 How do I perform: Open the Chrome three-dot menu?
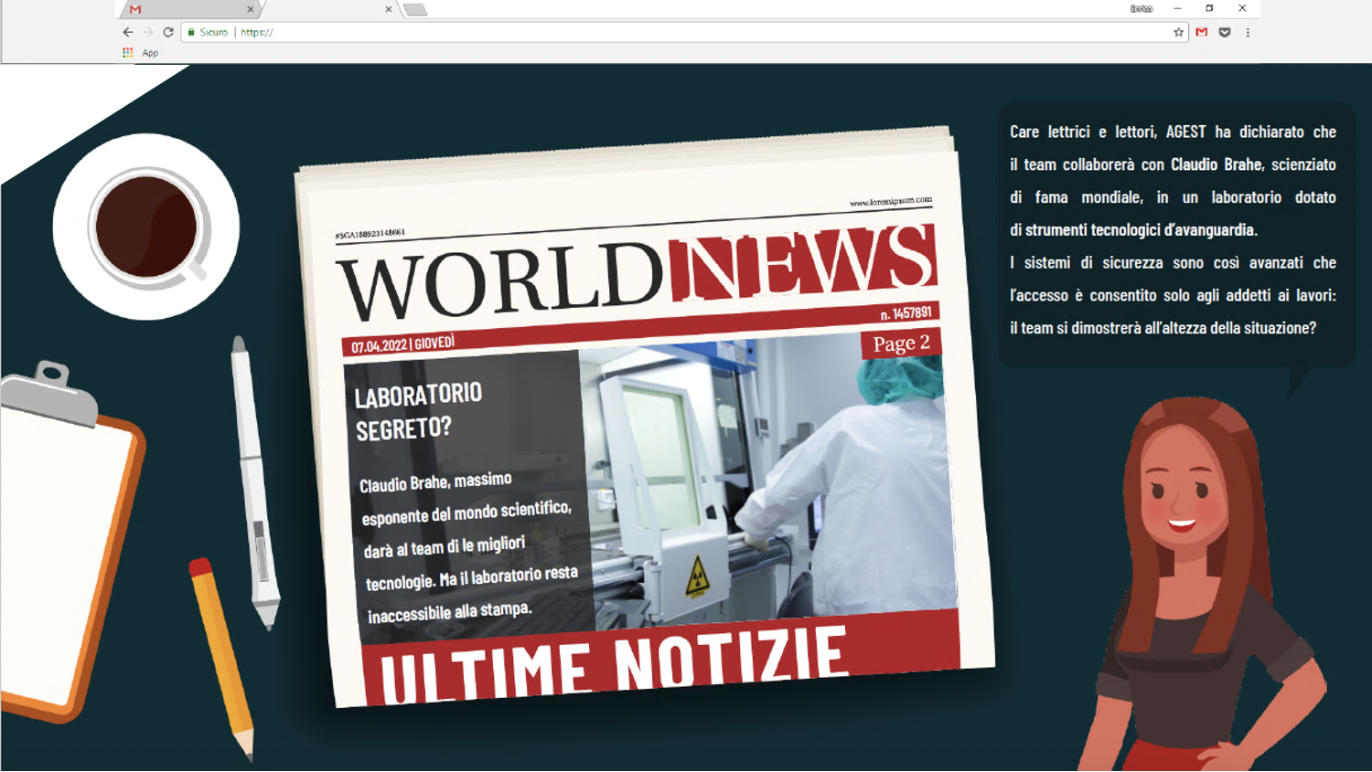click(1248, 32)
